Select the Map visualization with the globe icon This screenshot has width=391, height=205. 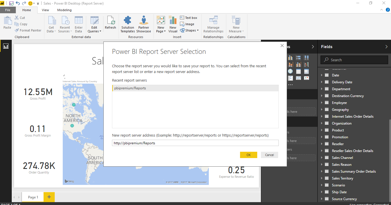[290, 71]
